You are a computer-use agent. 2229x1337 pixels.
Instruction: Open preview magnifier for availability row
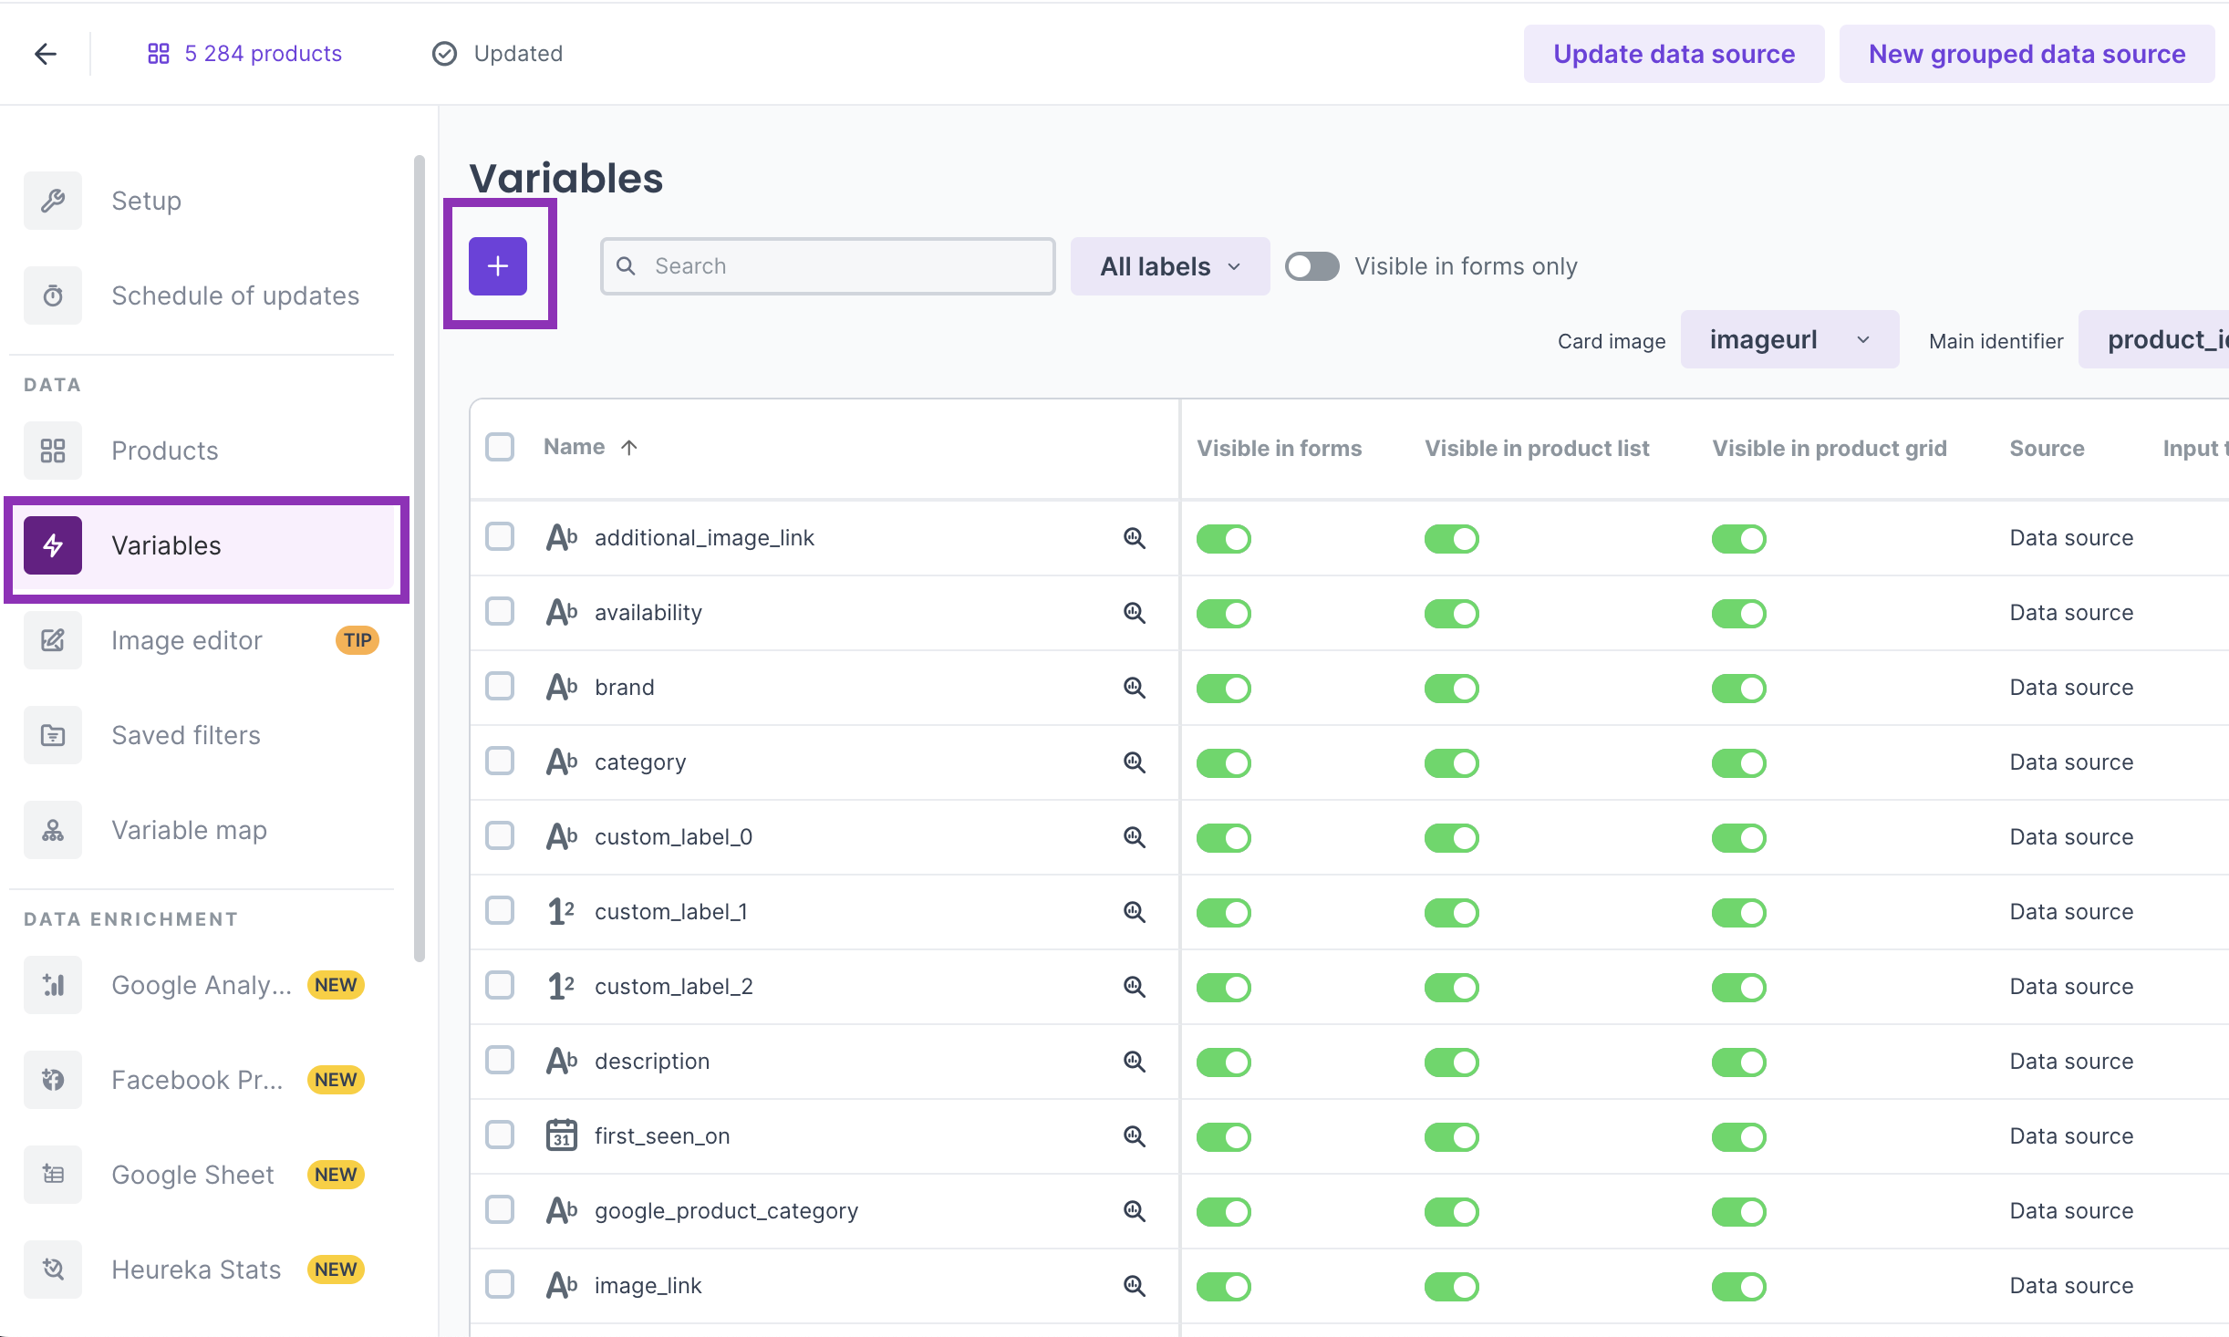click(x=1134, y=613)
